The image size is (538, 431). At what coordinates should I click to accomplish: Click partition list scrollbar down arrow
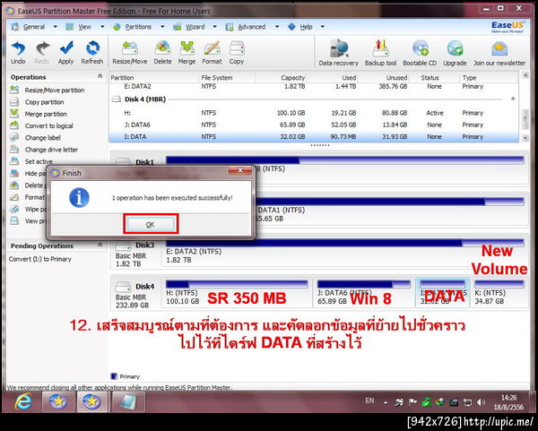click(x=525, y=138)
